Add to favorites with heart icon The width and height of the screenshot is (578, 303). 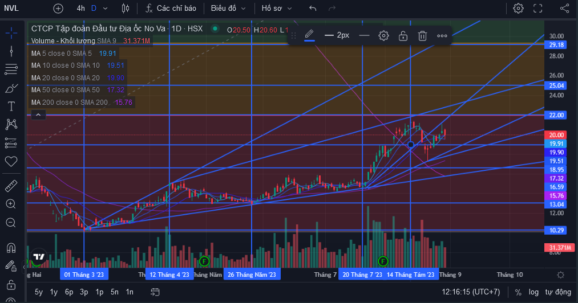point(11,161)
